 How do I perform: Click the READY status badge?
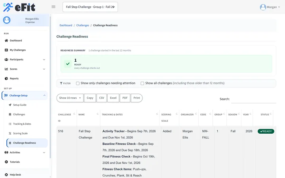(266, 131)
